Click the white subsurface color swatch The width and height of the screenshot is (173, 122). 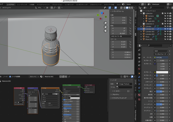(x=162, y=72)
